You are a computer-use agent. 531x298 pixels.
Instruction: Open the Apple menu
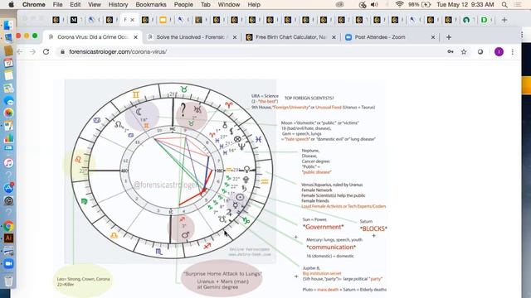(11, 4)
